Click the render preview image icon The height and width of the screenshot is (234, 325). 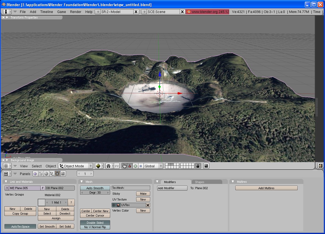coord(206,166)
